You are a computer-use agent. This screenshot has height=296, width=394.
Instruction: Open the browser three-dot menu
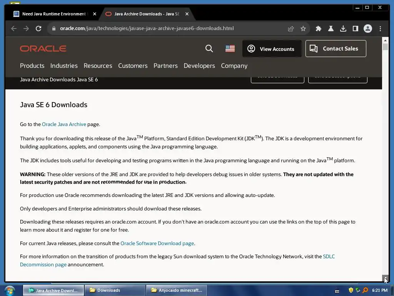point(380,29)
